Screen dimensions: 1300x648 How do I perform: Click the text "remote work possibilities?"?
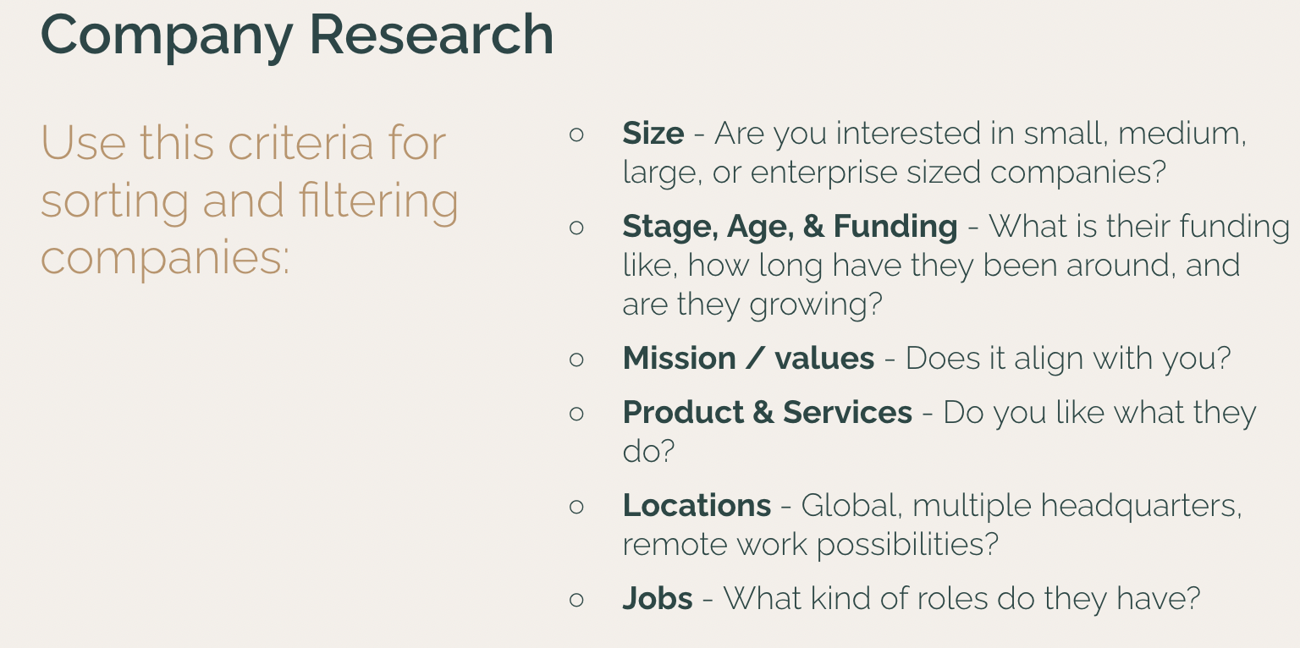tap(810, 544)
